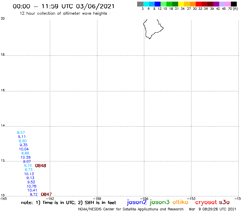Click the cyan swatch in the wave height legend
241x212 pixels.
click(146, 4)
